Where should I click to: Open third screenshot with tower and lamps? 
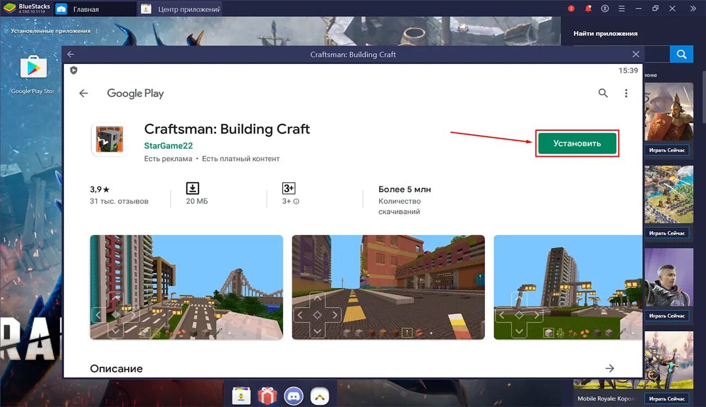(x=568, y=287)
